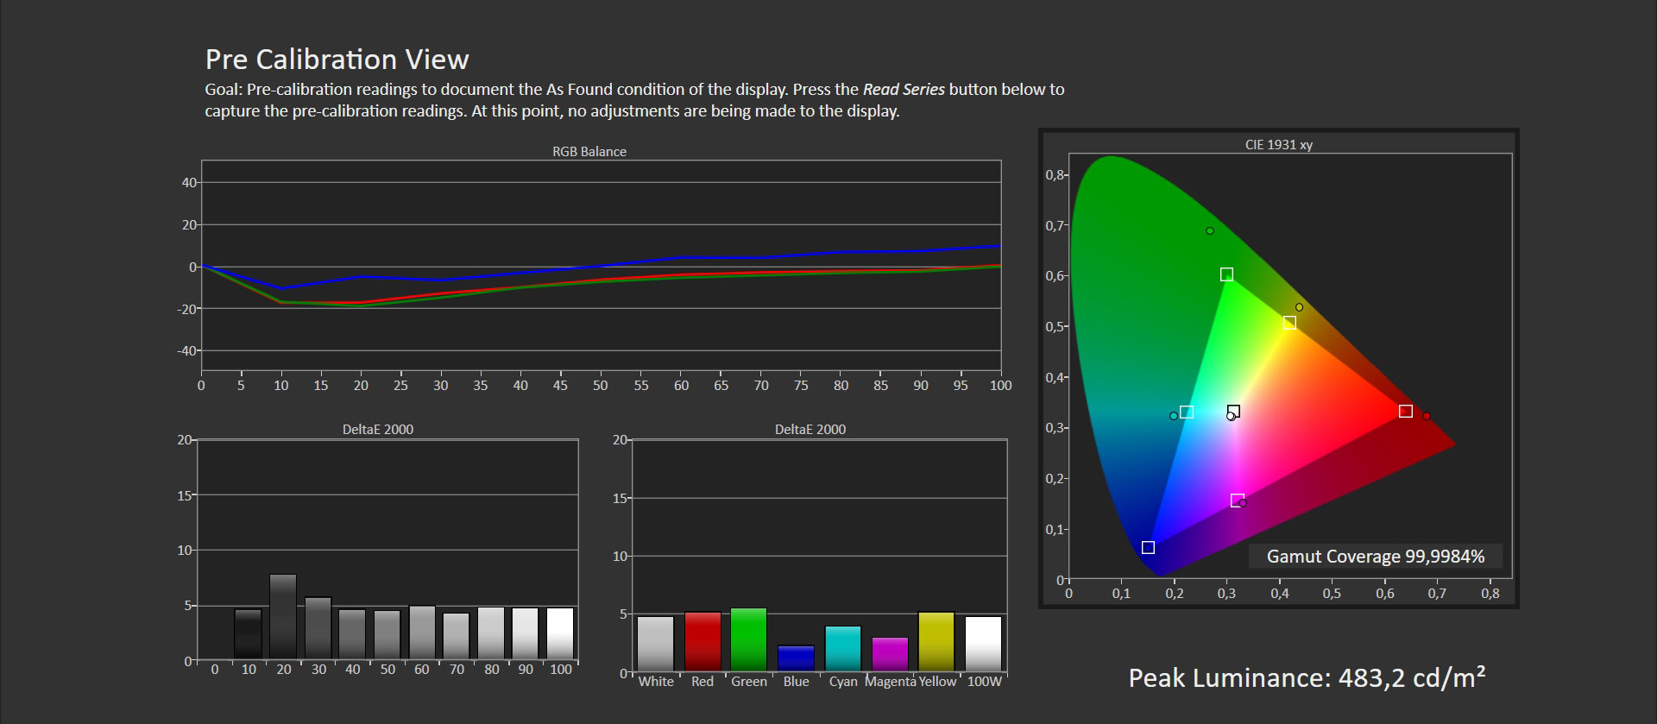Screen dimensions: 1657x724
Task: Click the Magenta bar in color DeltaE chart
Action: [x=890, y=654]
